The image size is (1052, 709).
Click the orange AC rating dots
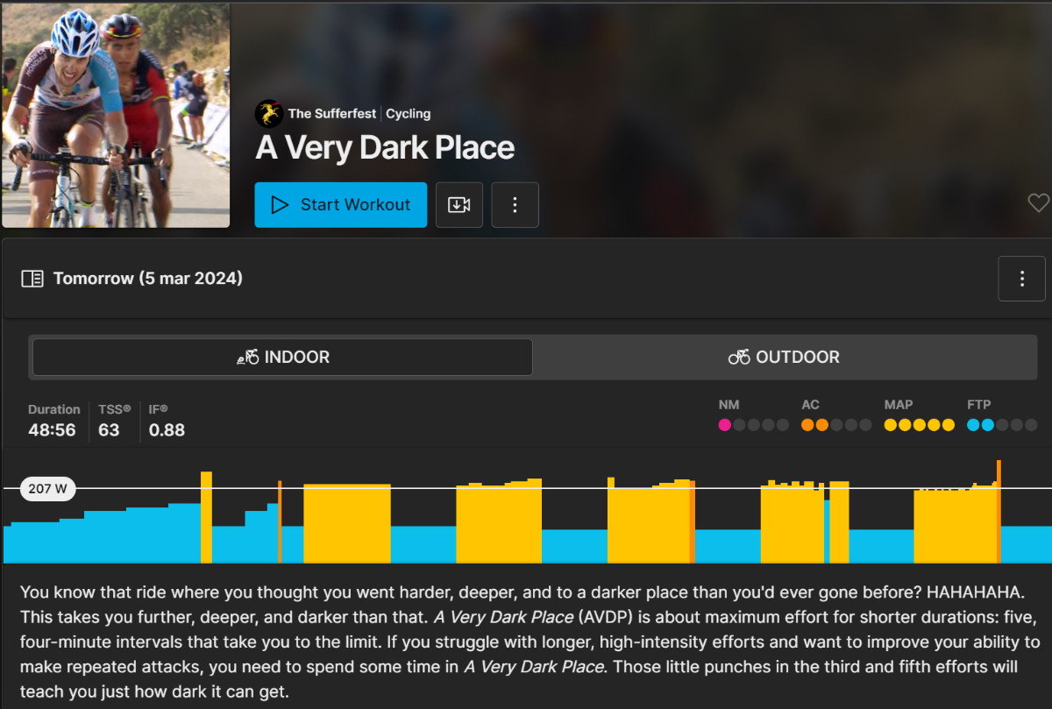[815, 425]
